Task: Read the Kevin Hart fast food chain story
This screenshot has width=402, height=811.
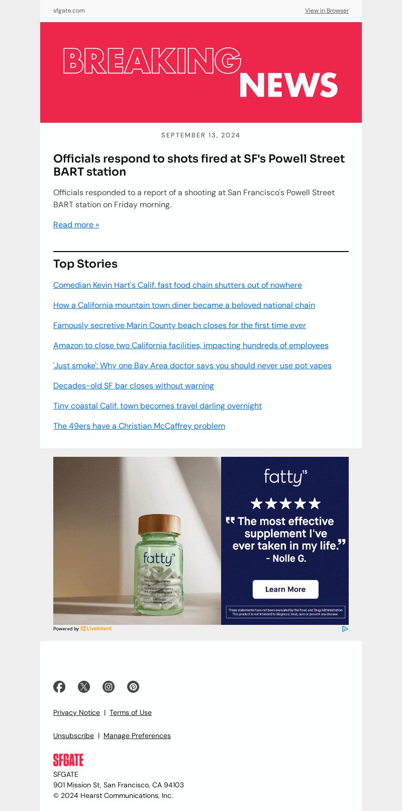Action: tap(177, 285)
